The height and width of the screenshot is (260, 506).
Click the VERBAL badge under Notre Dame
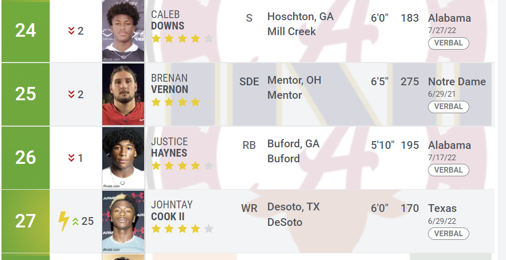[x=449, y=107]
